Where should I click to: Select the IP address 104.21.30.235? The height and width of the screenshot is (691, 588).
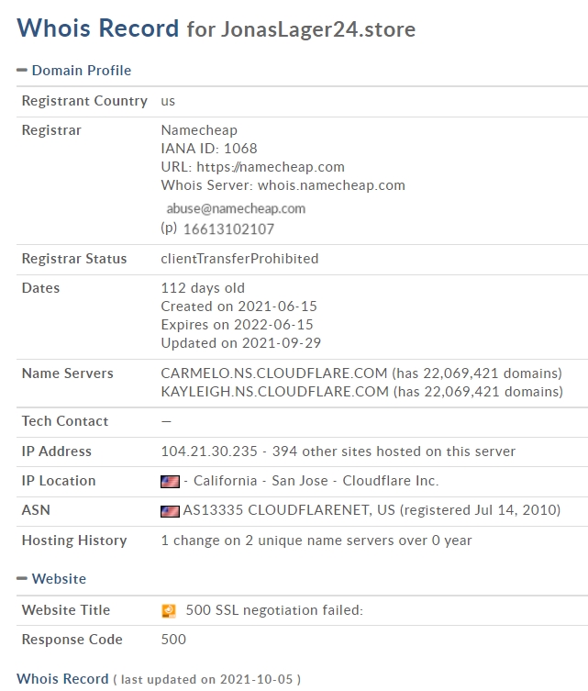click(209, 451)
